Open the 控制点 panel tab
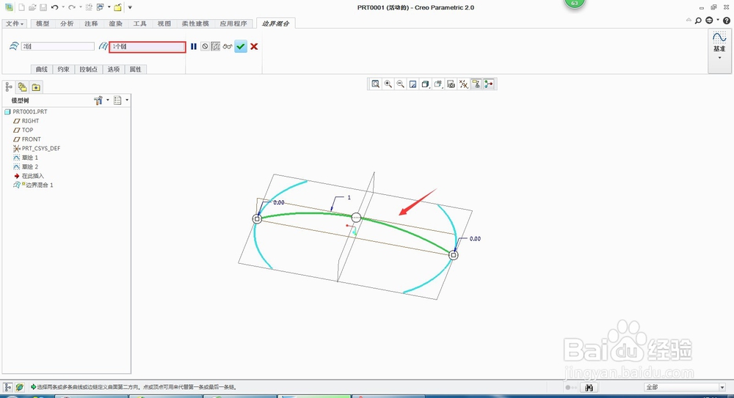The width and height of the screenshot is (734, 398). (x=89, y=69)
